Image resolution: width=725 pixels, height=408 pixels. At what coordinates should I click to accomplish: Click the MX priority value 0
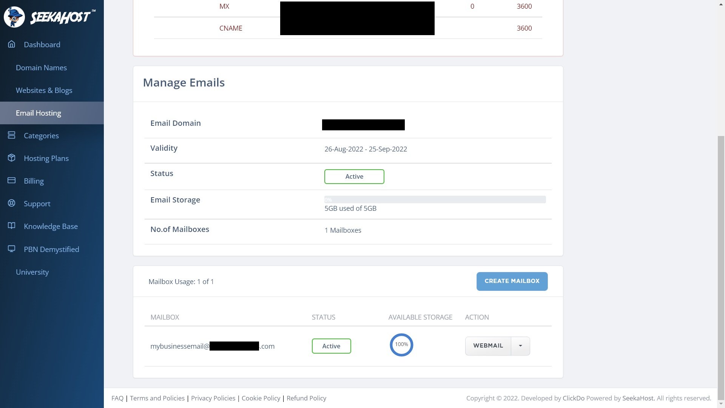[x=472, y=6]
